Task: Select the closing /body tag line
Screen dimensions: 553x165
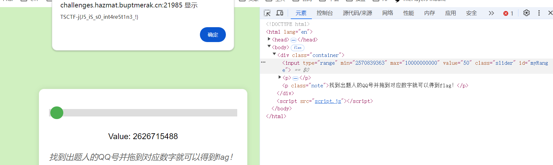Action: tap(281, 109)
